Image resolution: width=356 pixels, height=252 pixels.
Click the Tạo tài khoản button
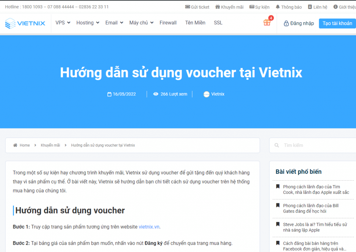click(337, 23)
